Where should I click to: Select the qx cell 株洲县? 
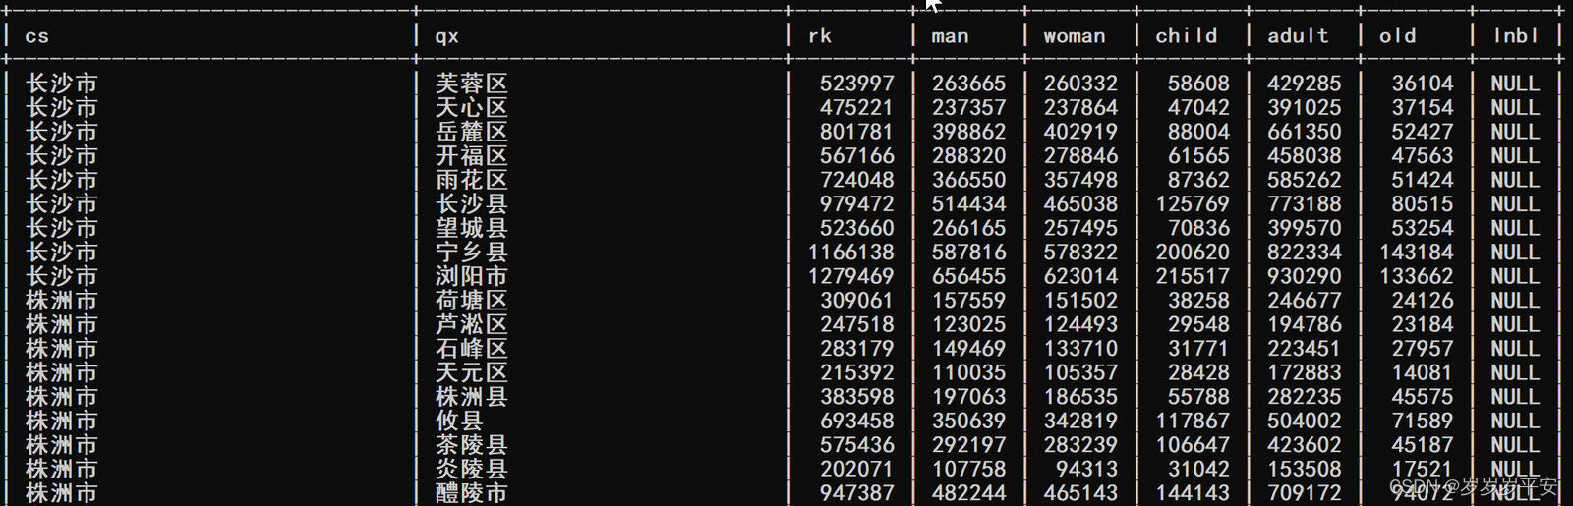pos(472,397)
